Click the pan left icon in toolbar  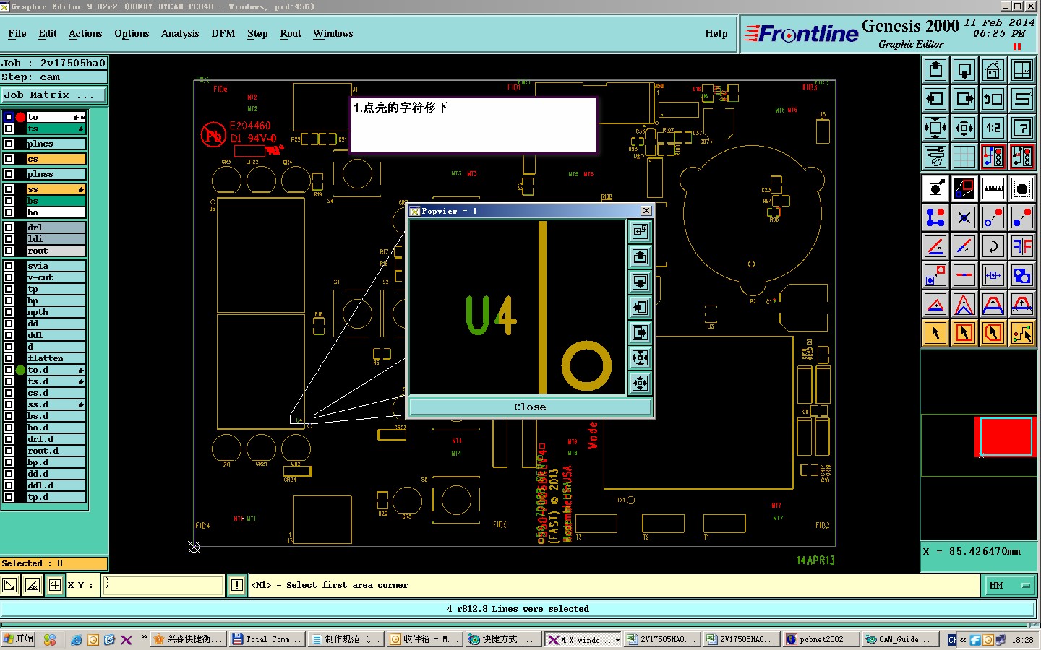click(935, 99)
